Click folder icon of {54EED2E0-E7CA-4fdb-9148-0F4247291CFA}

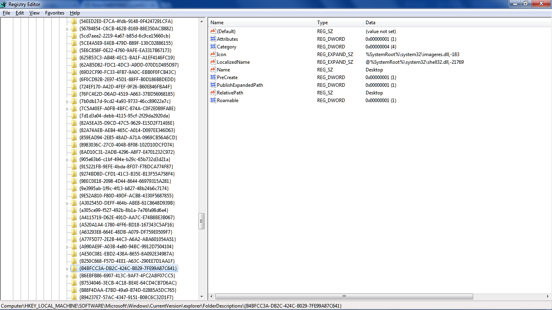[x=74, y=21]
